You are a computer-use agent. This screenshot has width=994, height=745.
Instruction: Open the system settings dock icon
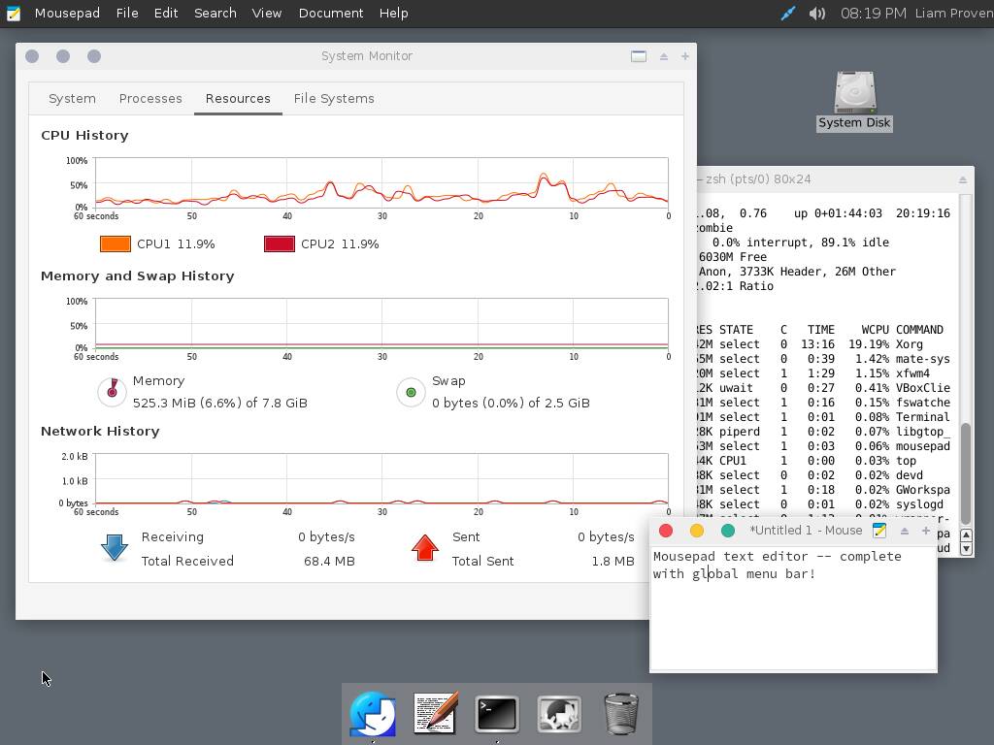coord(559,714)
